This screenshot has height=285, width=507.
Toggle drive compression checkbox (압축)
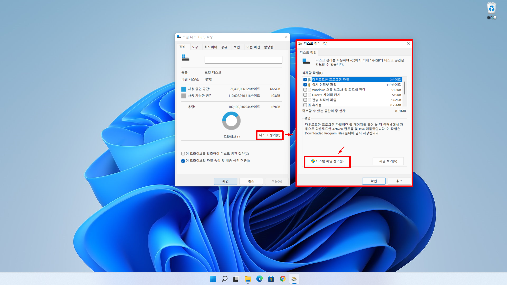pyautogui.click(x=183, y=154)
